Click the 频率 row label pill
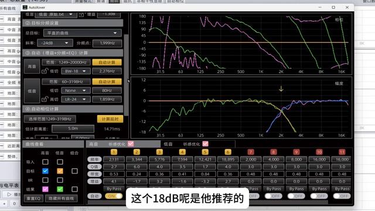This screenshot has width=375, height=211. pos(94,159)
